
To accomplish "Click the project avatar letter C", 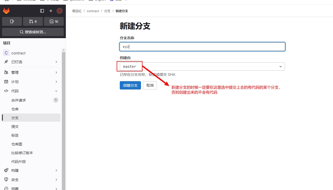I will 6,53.
